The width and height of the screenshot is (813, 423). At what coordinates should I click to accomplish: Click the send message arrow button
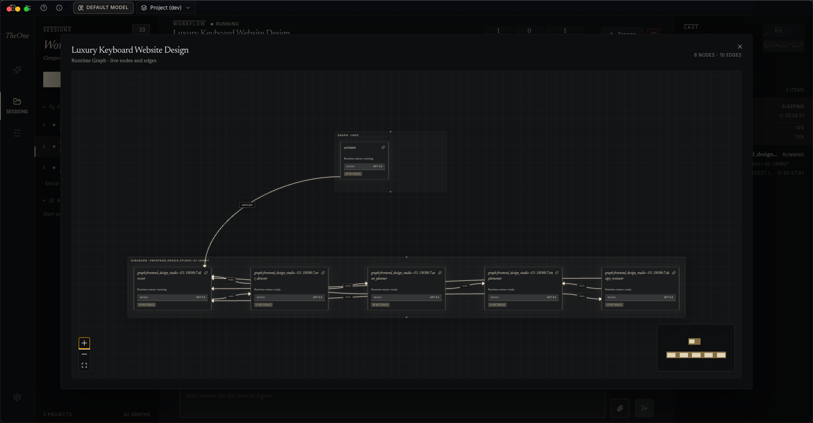(644, 408)
